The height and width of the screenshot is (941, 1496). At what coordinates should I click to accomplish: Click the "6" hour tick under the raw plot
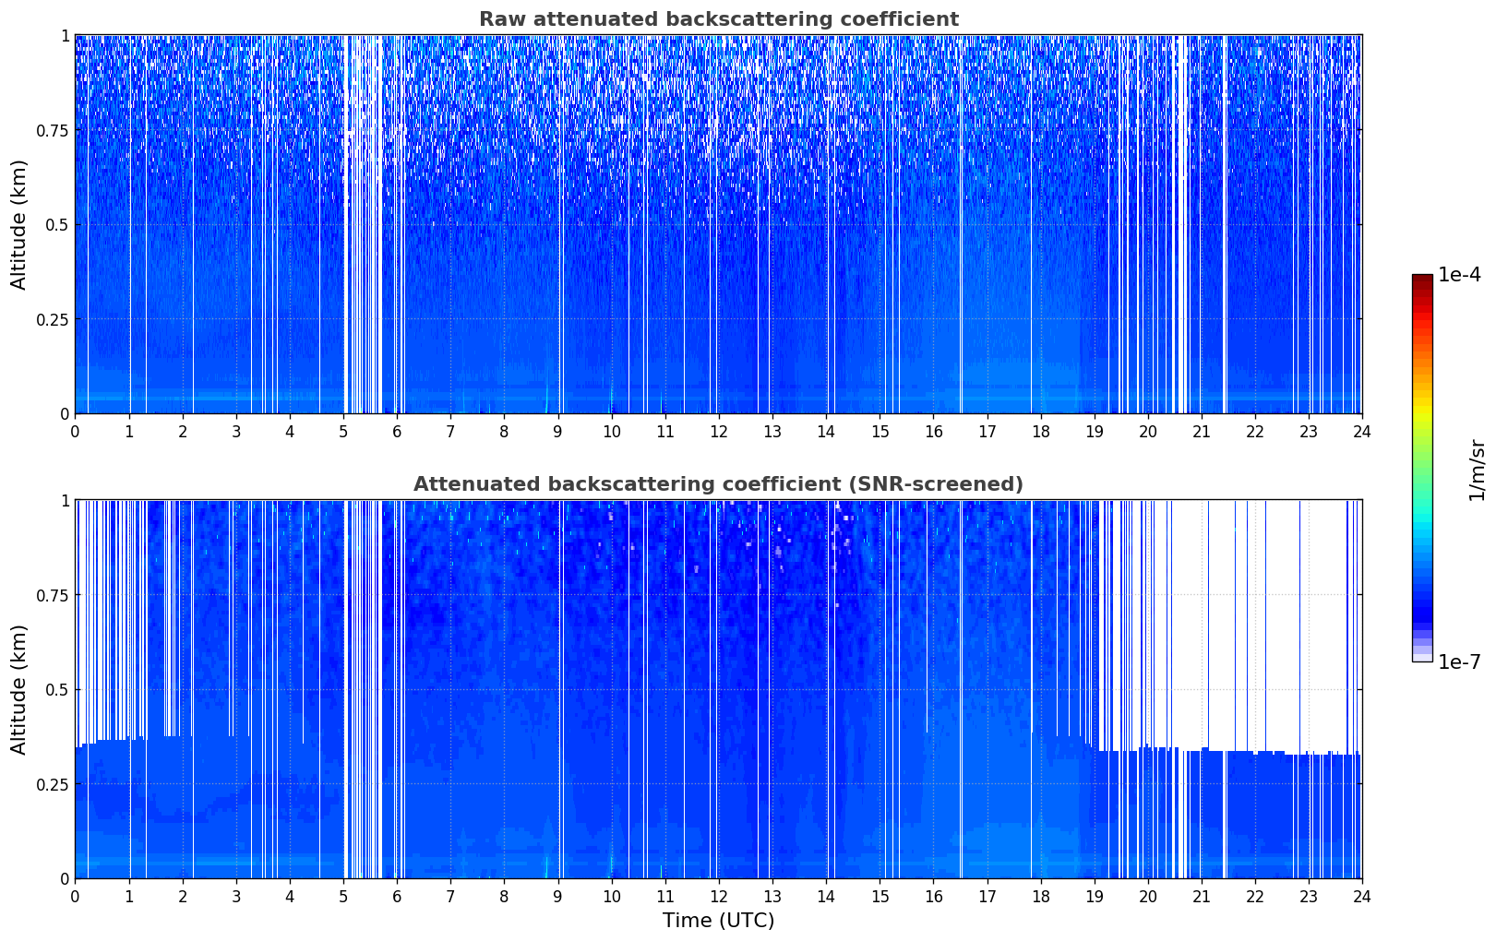(x=397, y=431)
